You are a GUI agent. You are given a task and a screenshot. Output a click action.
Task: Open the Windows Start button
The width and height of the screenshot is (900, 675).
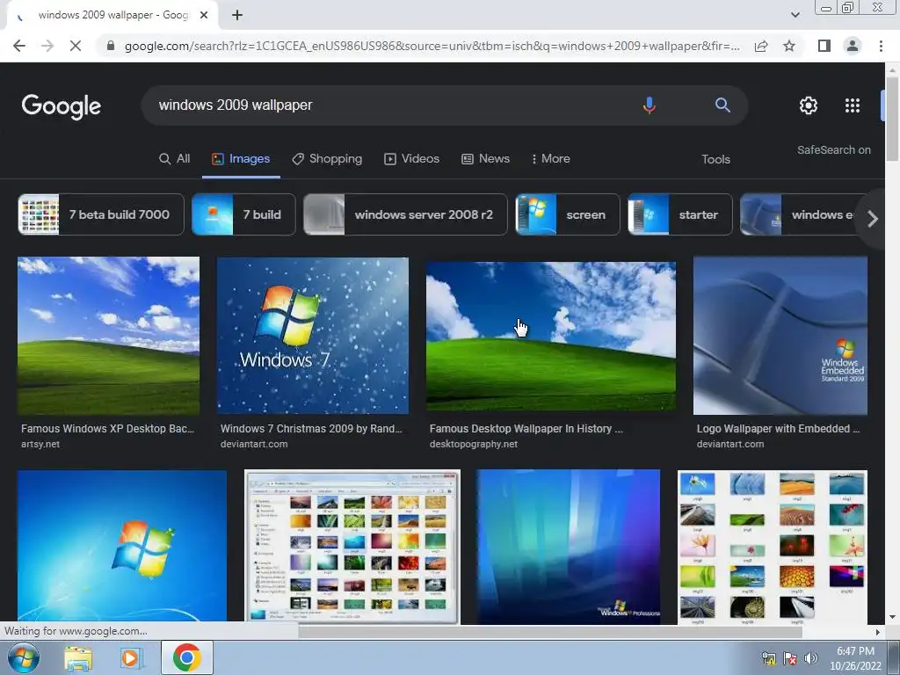pos(24,657)
